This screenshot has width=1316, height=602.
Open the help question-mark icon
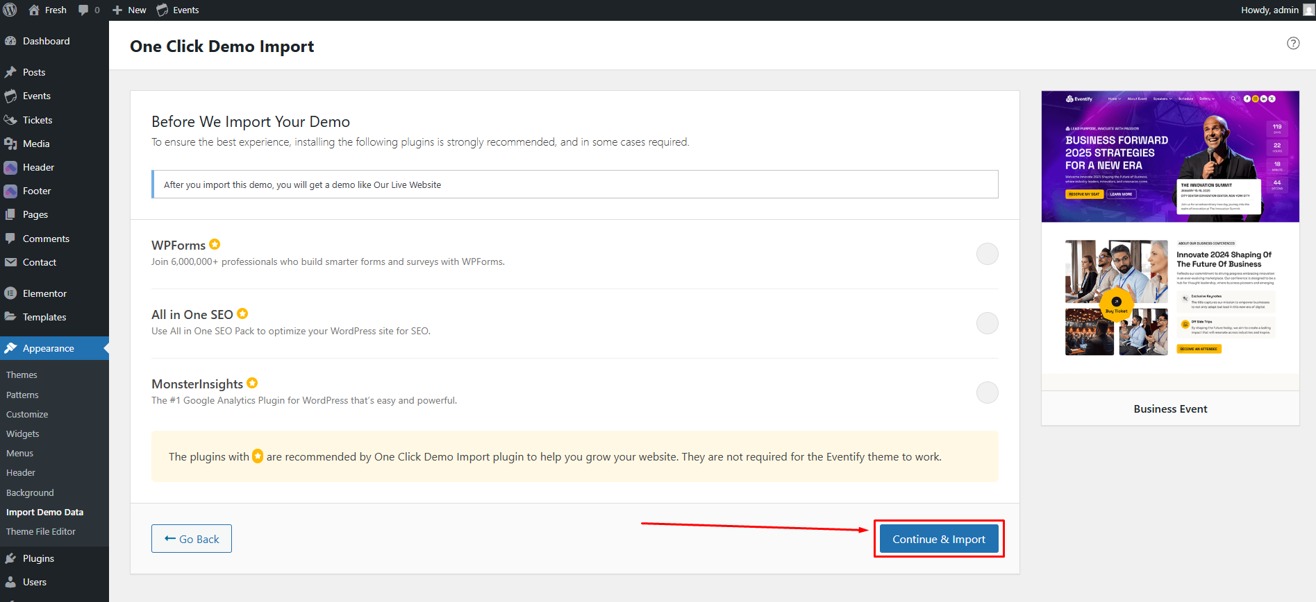(1293, 43)
